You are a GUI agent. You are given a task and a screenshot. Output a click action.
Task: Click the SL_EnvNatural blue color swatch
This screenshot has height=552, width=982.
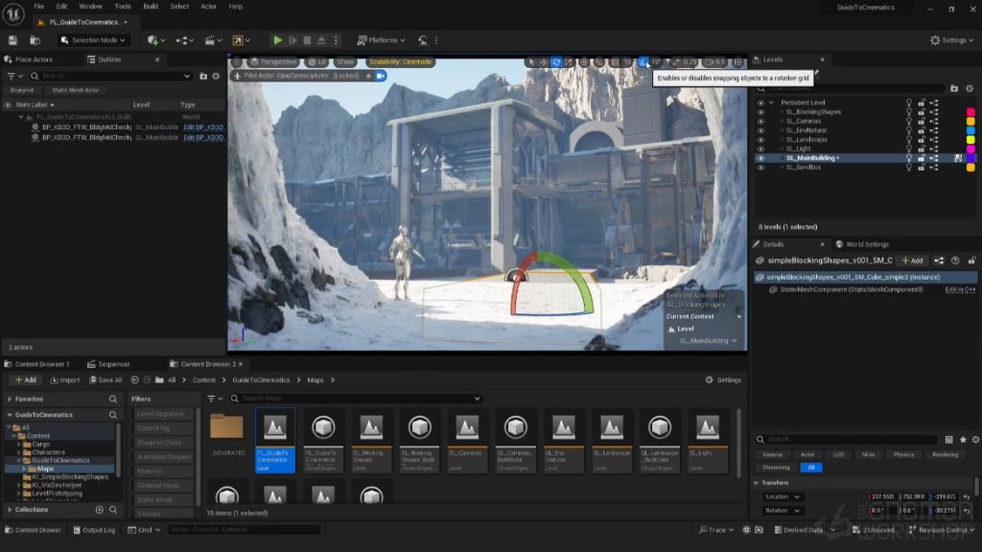tap(970, 130)
